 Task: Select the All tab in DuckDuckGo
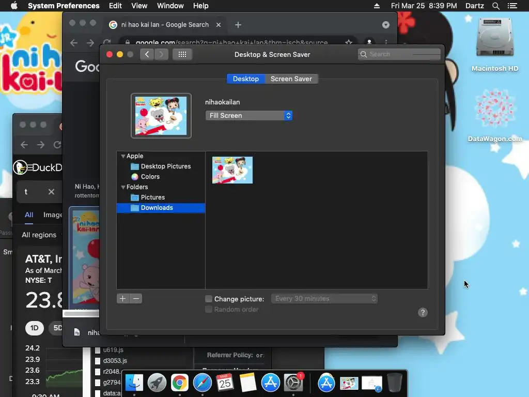click(x=29, y=215)
